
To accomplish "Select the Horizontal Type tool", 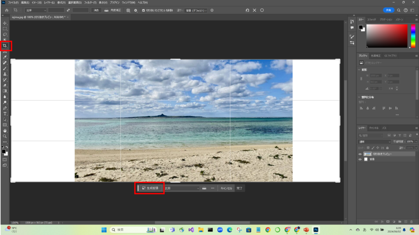I will click(x=5, y=113).
